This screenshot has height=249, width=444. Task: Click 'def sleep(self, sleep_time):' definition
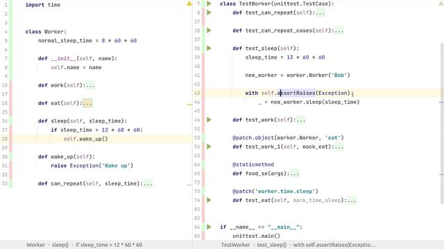[x=83, y=121]
